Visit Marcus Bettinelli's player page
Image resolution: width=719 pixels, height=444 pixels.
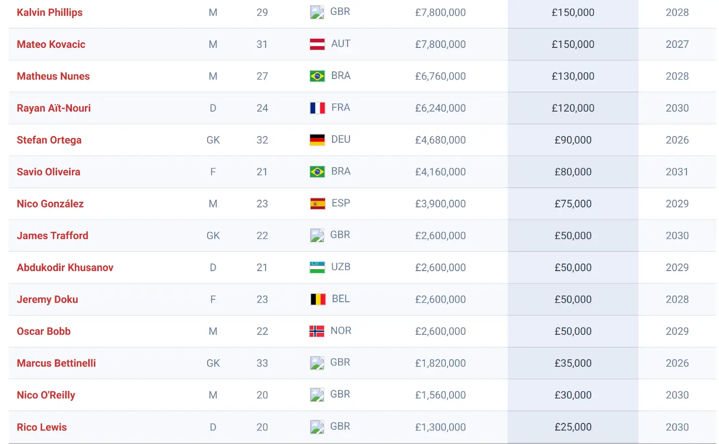(56, 363)
